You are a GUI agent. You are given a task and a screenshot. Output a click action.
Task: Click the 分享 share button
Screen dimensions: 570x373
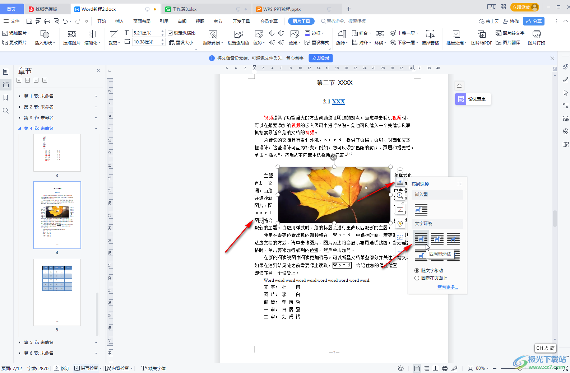534,21
